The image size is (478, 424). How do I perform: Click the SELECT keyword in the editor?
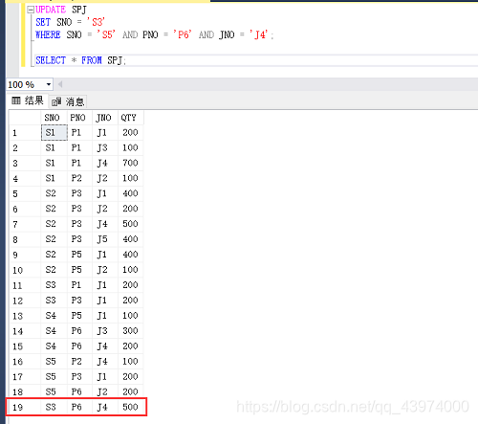[x=51, y=60]
